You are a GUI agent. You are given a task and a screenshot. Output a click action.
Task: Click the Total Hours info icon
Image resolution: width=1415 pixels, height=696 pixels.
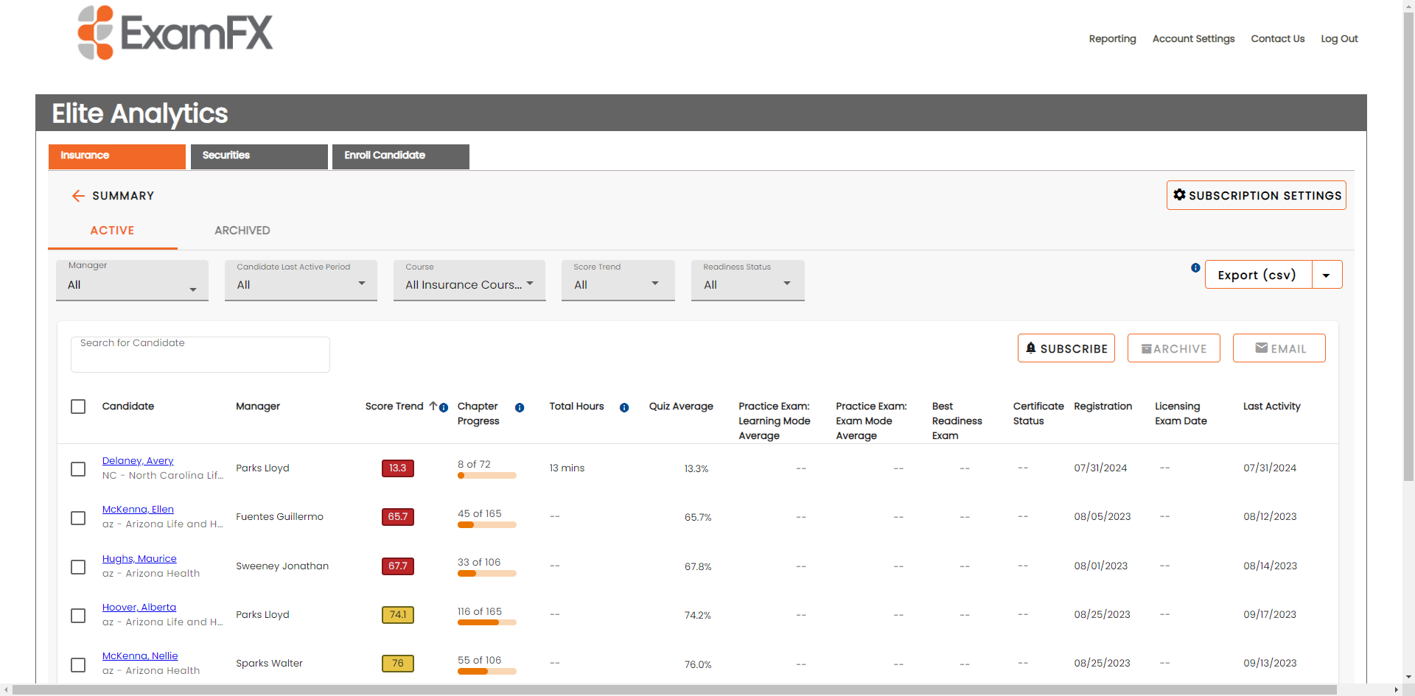click(624, 407)
